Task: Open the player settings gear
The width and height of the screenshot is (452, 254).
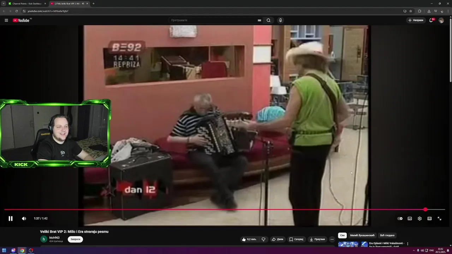Action: 420,218
